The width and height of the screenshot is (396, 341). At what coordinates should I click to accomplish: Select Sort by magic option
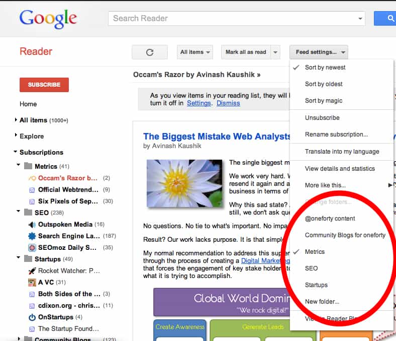coord(342,101)
